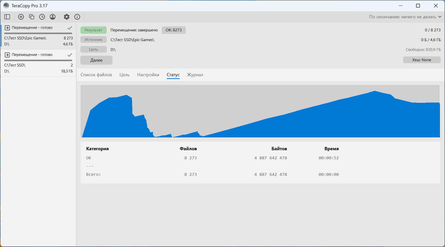The width and height of the screenshot is (445, 247).
Task: Click the '4,6 ГБ' size in sidebar
Action: tap(68, 44)
